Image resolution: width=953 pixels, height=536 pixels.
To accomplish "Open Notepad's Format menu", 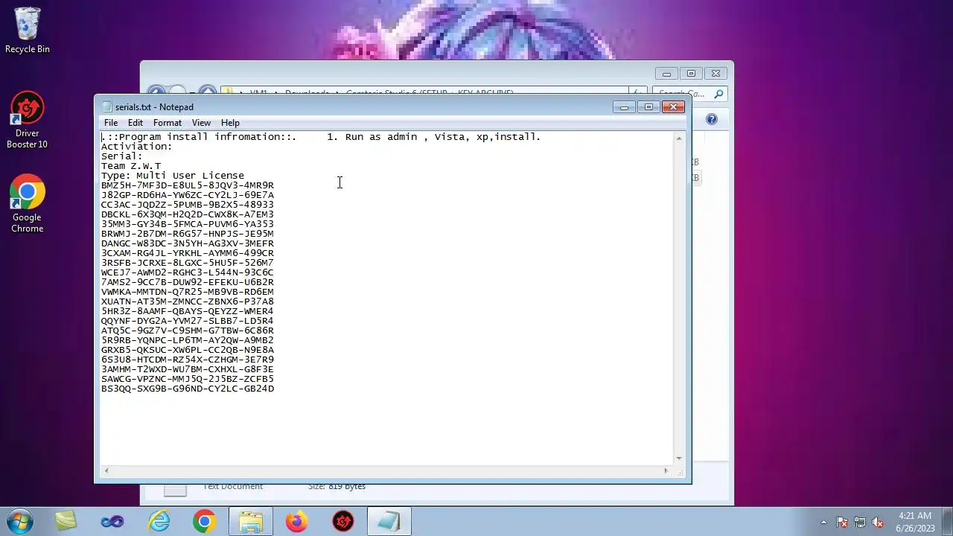I will (168, 123).
